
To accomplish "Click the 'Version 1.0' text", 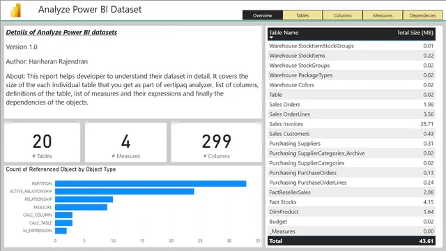I will 22,47.
